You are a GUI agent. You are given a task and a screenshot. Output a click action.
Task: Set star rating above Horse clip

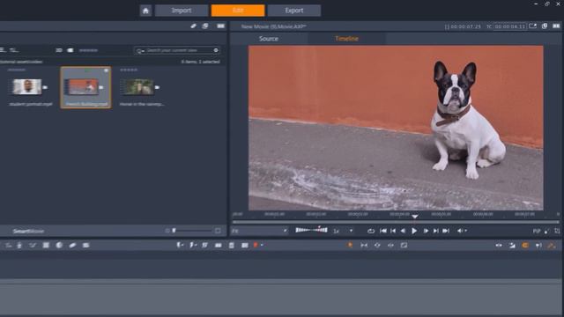130,70
